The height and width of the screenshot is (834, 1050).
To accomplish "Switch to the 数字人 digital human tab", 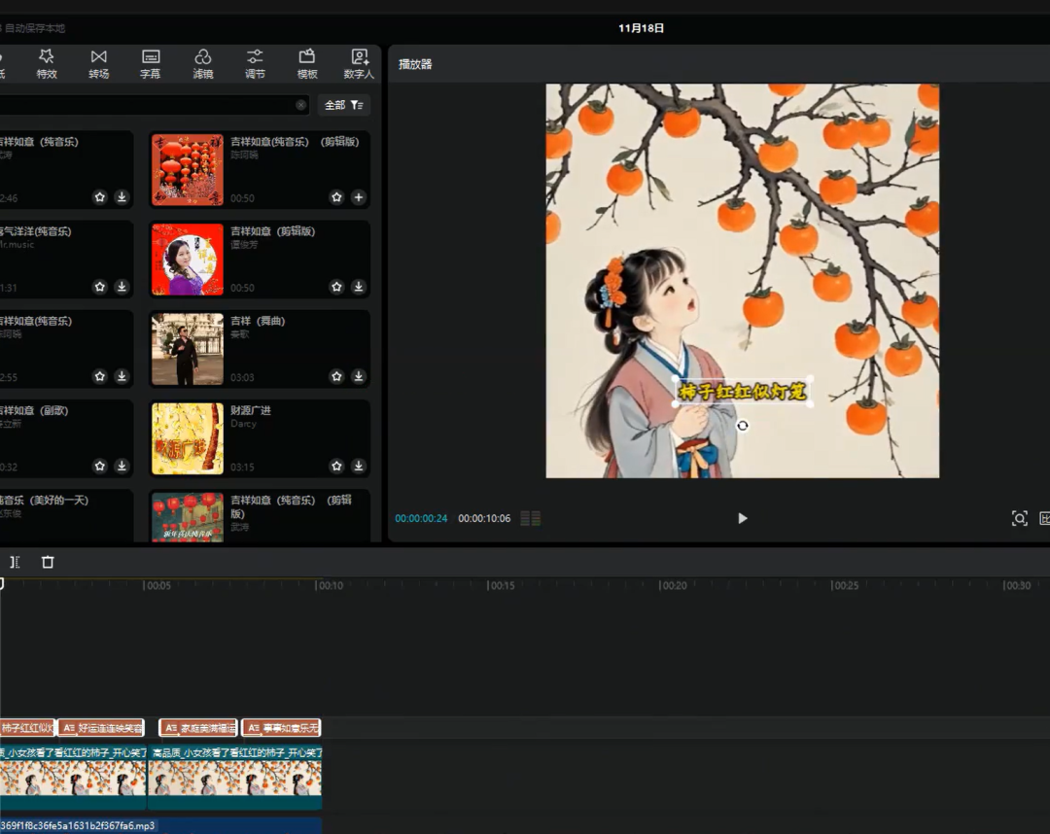I will [x=359, y=64].
